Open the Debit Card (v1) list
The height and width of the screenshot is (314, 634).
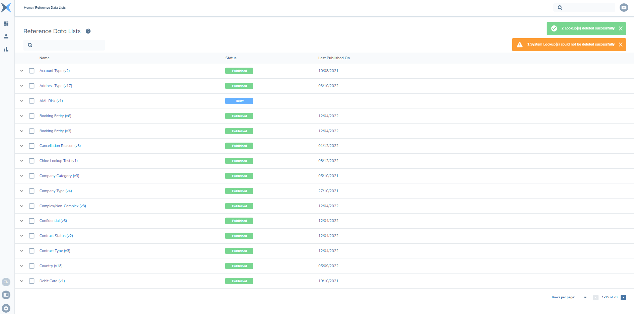[x=52, y=281]
